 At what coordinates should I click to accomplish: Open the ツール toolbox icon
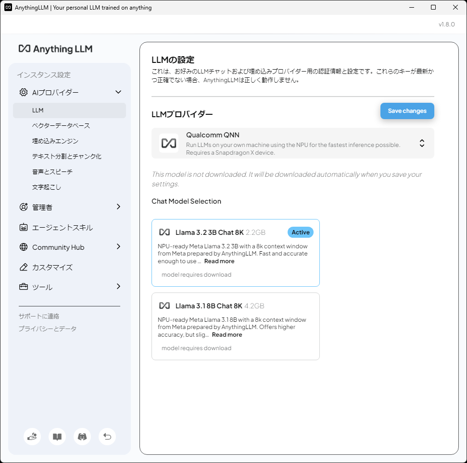(23, 287)
